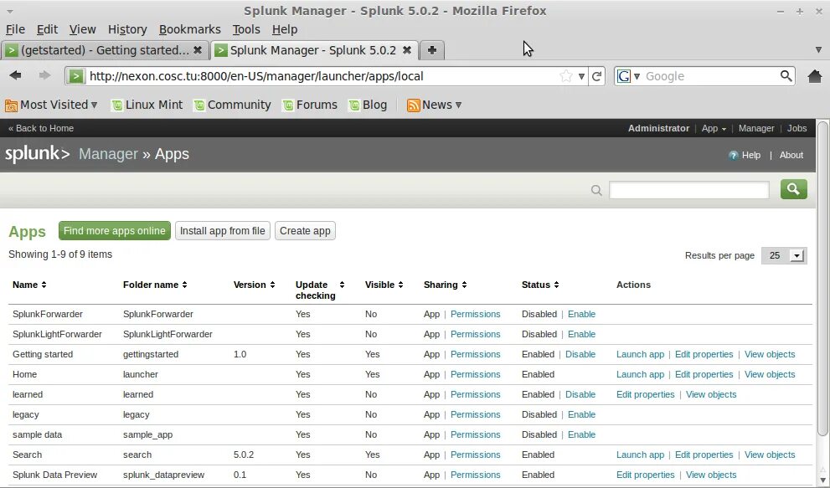Click the URL address bar
830x488 pixels.
(x=323, y=76)
